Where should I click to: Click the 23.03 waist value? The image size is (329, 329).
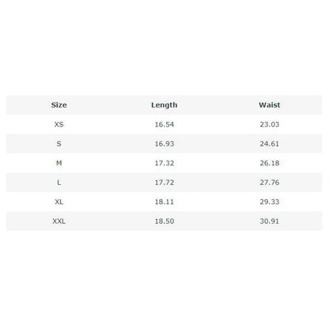(270, 124)
